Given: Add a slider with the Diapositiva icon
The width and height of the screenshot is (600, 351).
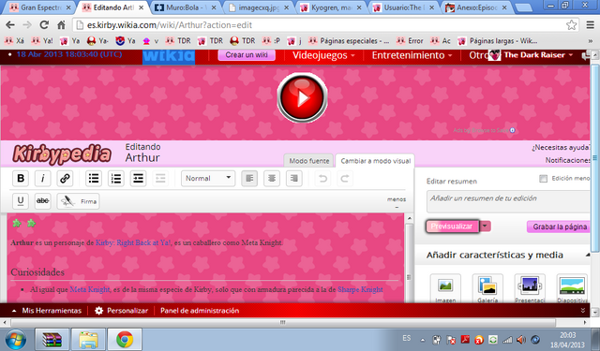Looking at the screenshot, I should (572, 288).
